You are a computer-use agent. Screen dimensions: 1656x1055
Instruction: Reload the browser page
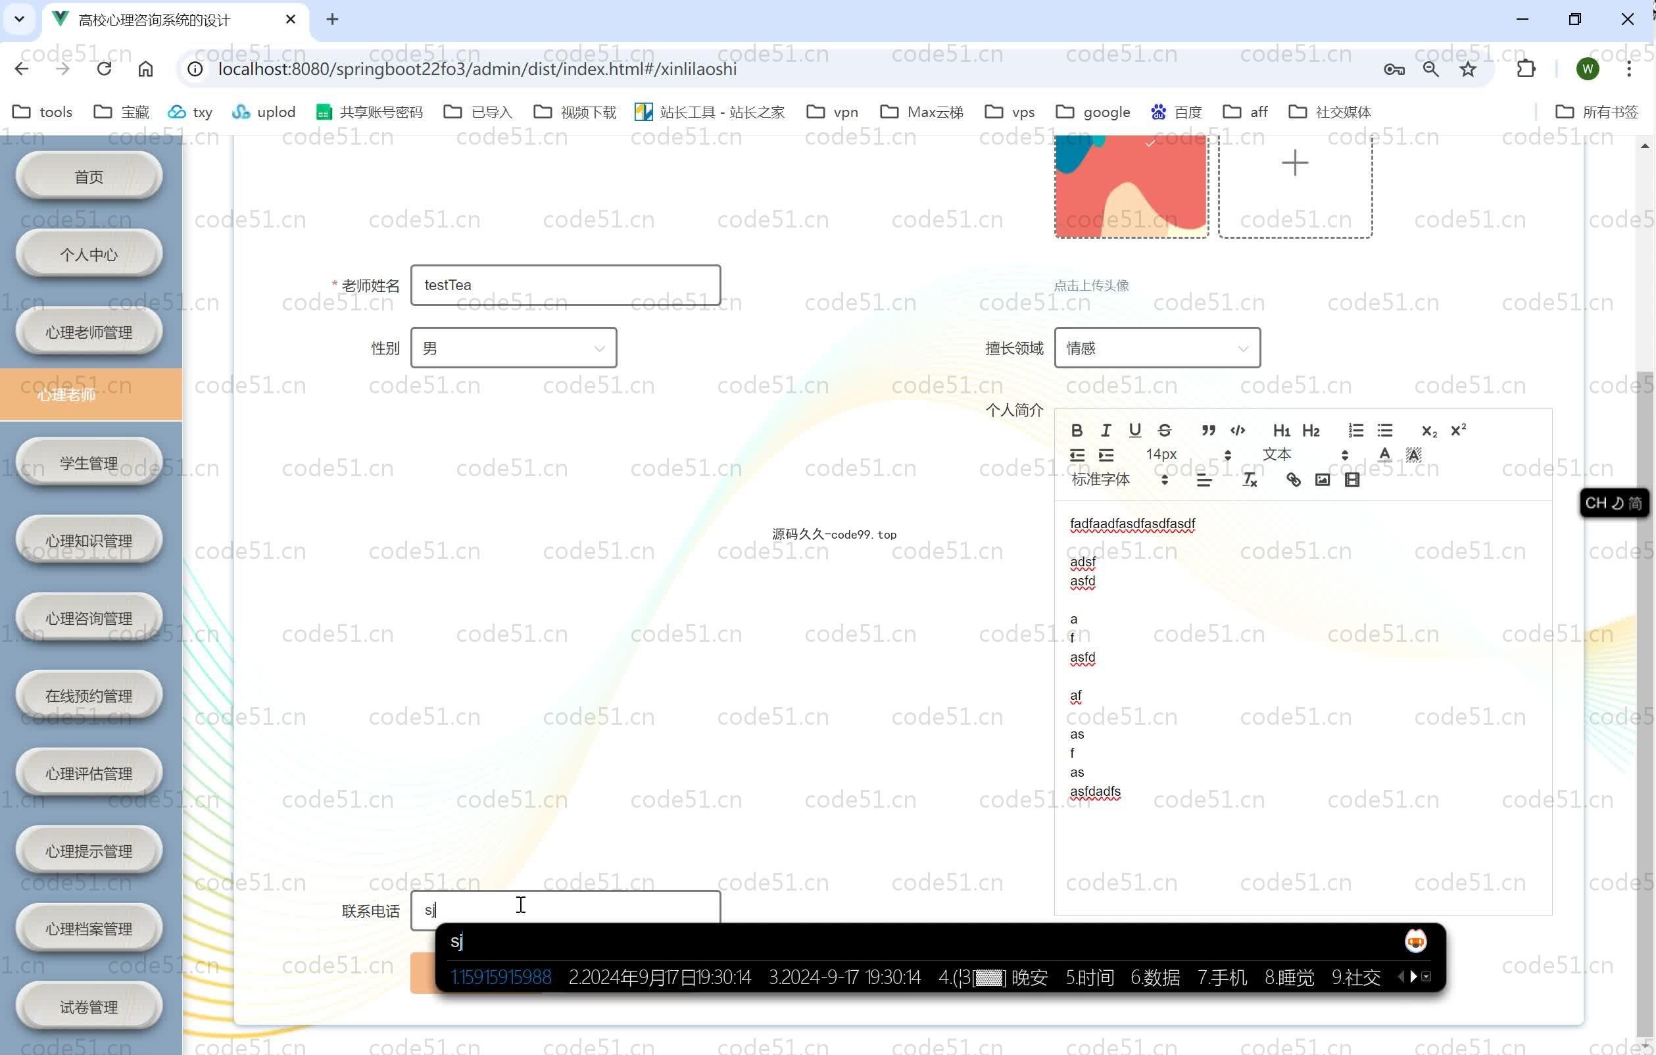point(104,69)
